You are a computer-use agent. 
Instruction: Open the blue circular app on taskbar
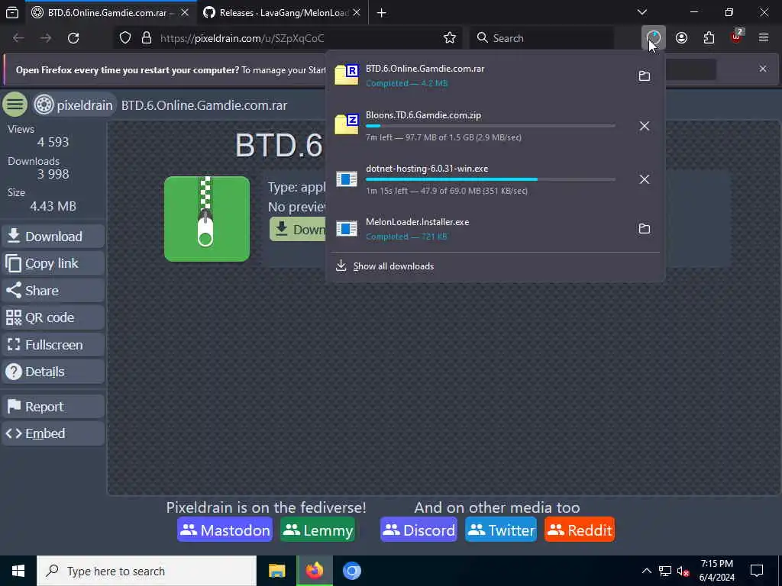(x=351, y=571)
